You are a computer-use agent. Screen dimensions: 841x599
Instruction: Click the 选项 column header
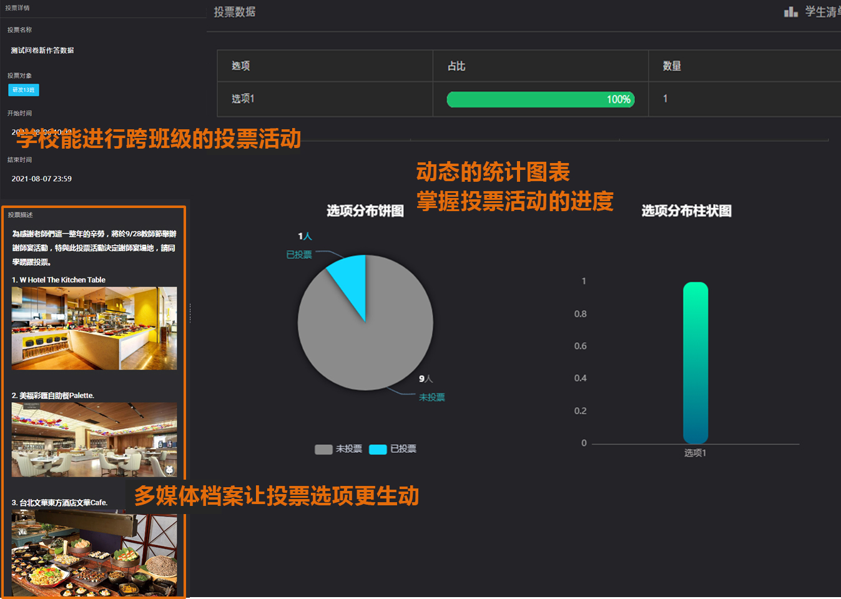pyautogui.click(x=241, y=66)
